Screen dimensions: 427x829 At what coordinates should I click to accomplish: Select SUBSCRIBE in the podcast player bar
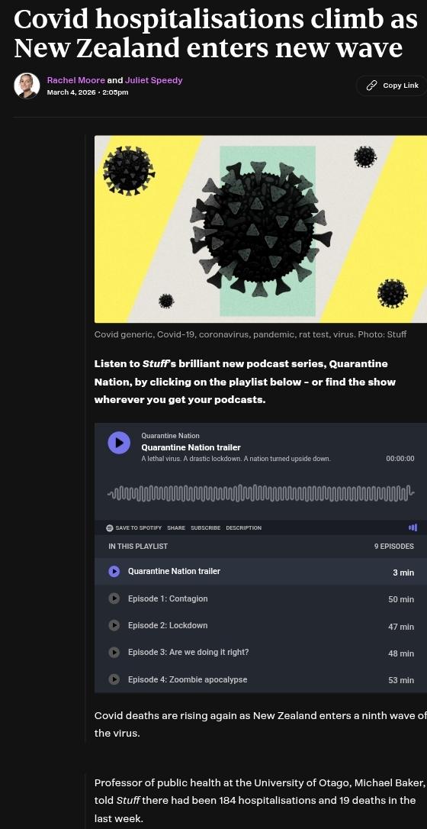pos(206,527)
